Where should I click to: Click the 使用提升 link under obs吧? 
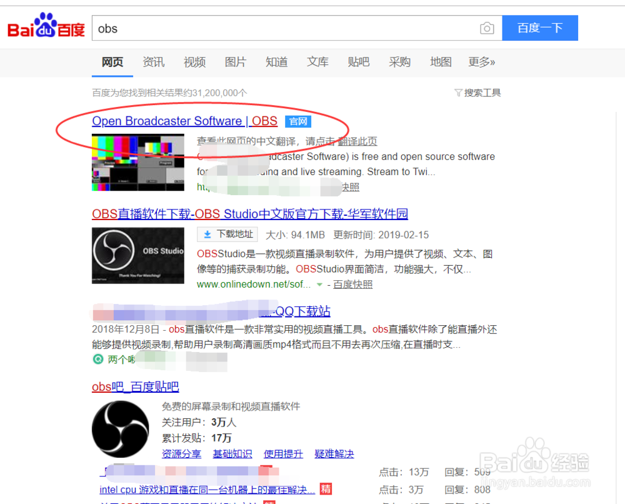[x=283, y=454]
